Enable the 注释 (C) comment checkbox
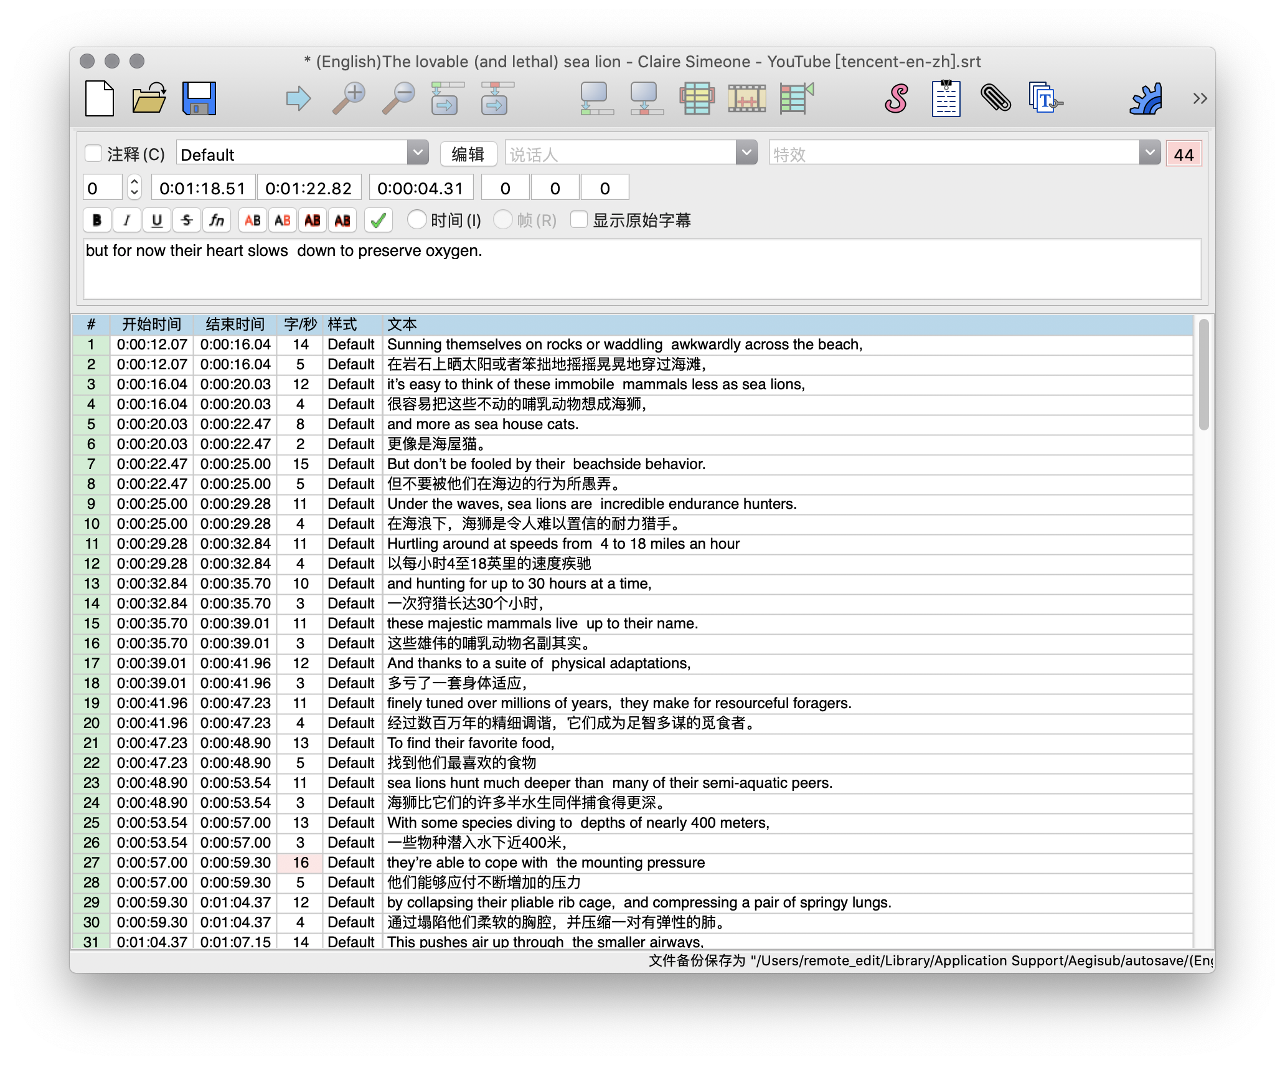The height and width of the screenshot is (1065, 1285). click(x=93, y=154)
